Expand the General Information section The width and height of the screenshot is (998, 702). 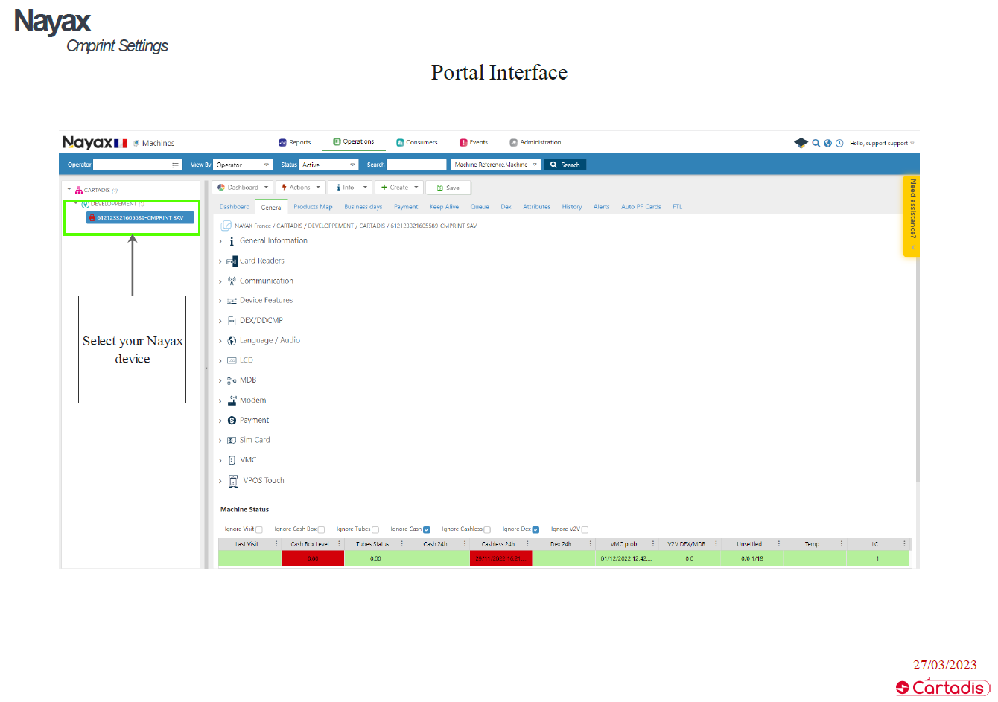(220, 242)
